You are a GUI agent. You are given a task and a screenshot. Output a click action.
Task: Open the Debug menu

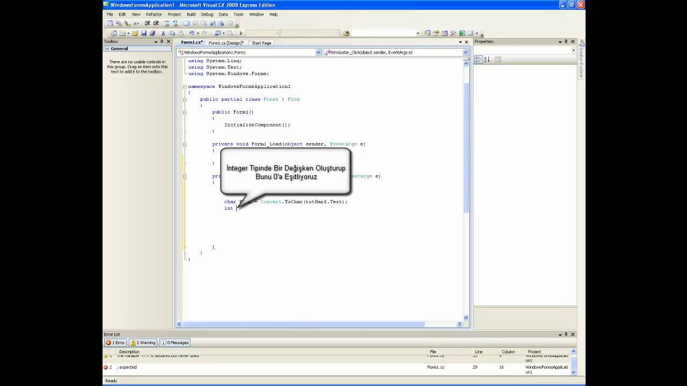point(207,14)
